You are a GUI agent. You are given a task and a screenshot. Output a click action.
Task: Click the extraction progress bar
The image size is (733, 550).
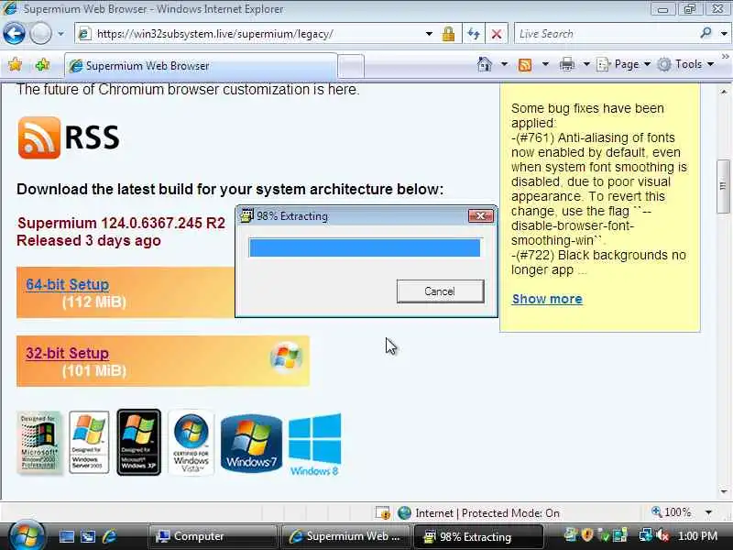365,247
